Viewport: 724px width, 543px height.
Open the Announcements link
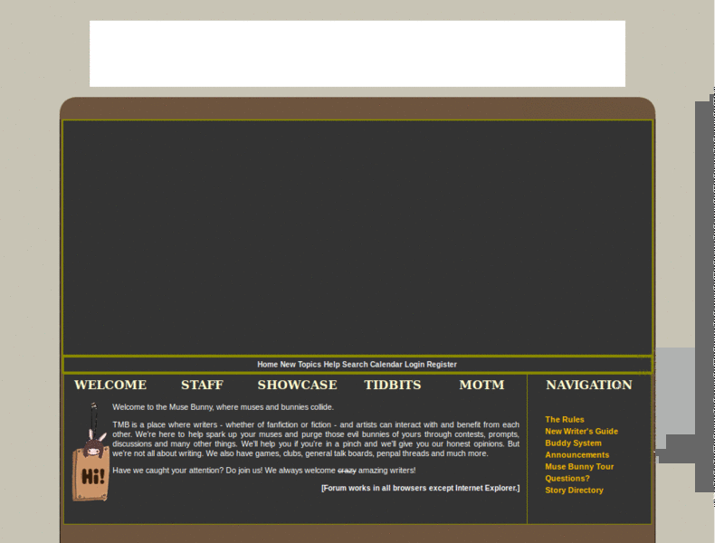tap(576, 455)
